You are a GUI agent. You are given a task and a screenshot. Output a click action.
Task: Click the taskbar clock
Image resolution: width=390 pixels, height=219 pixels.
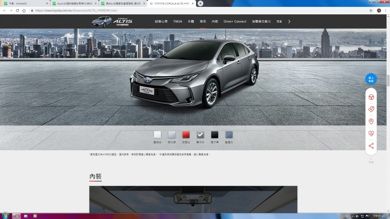(x=379, y=216)
